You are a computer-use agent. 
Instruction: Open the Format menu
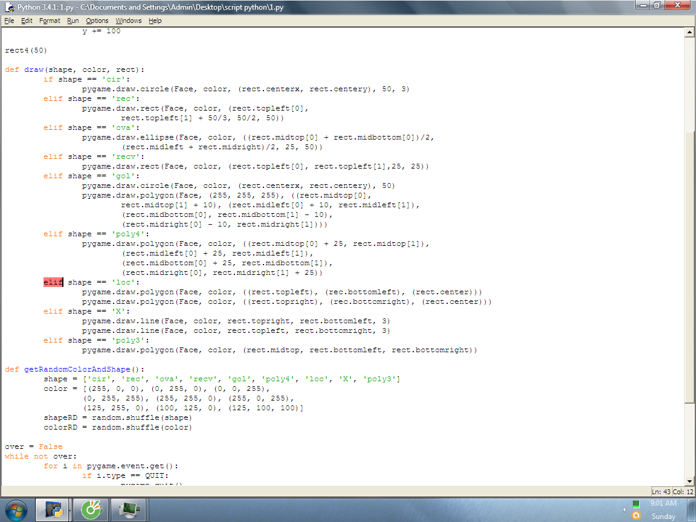pyautogui.click(x=50, y=21)
